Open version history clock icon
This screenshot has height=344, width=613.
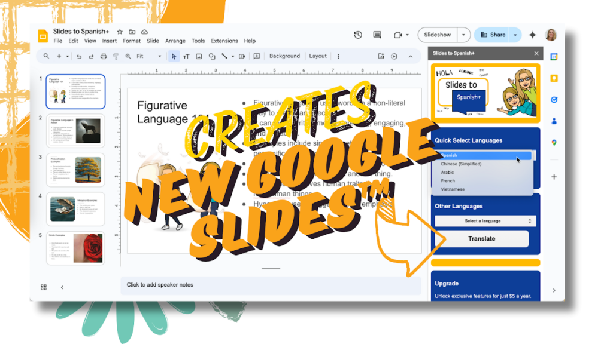click(358, 35)
